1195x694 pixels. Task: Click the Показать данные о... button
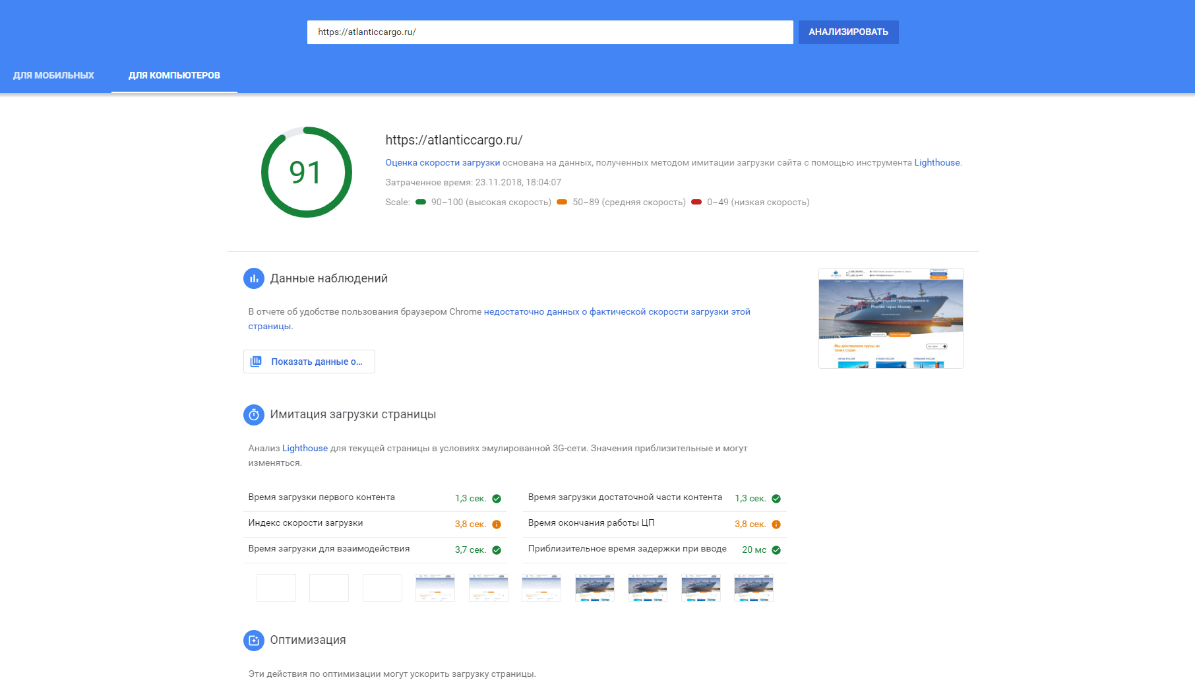coord(309,362)
